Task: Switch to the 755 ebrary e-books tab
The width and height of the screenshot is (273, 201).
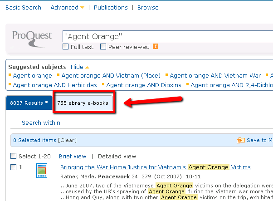Action: [83, 103]
